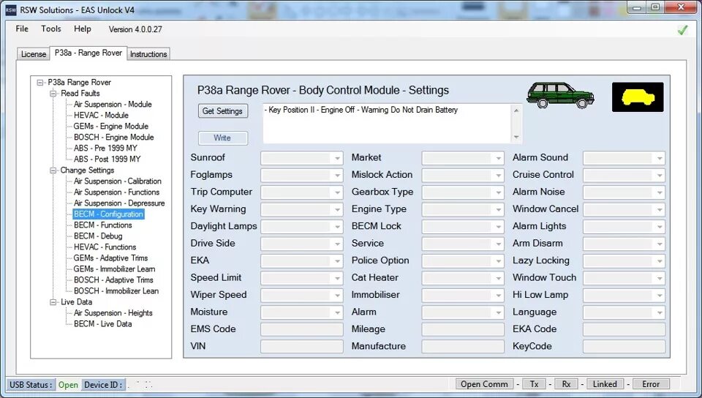Click the Write button

(x=222, y=138)
